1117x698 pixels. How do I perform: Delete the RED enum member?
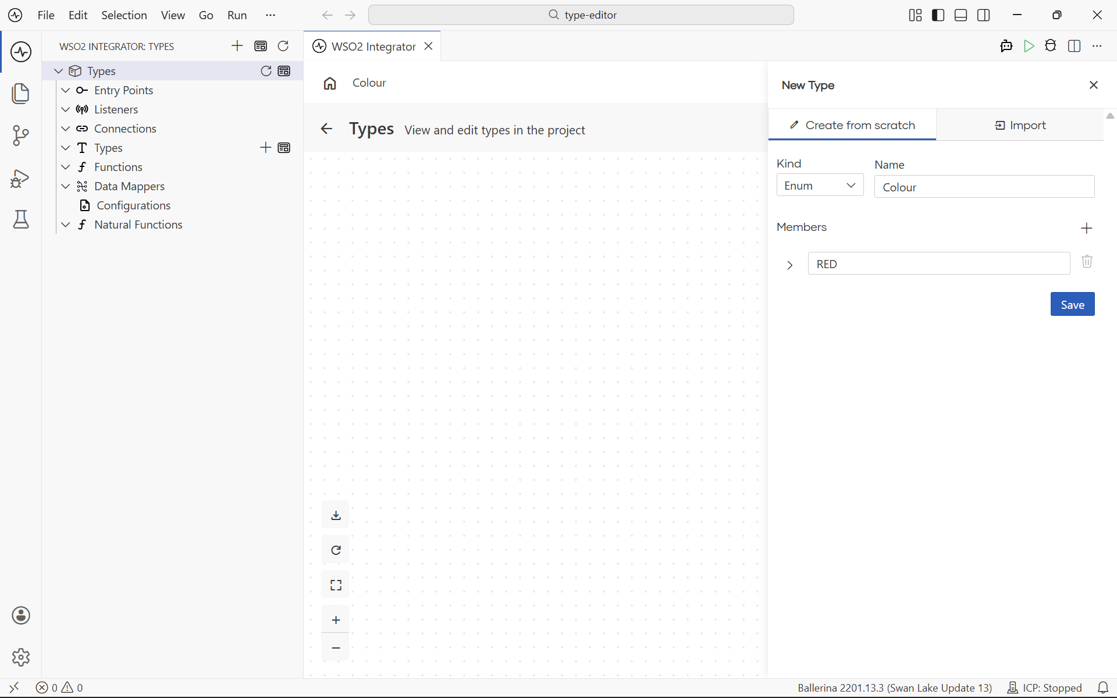(1087, 261)
